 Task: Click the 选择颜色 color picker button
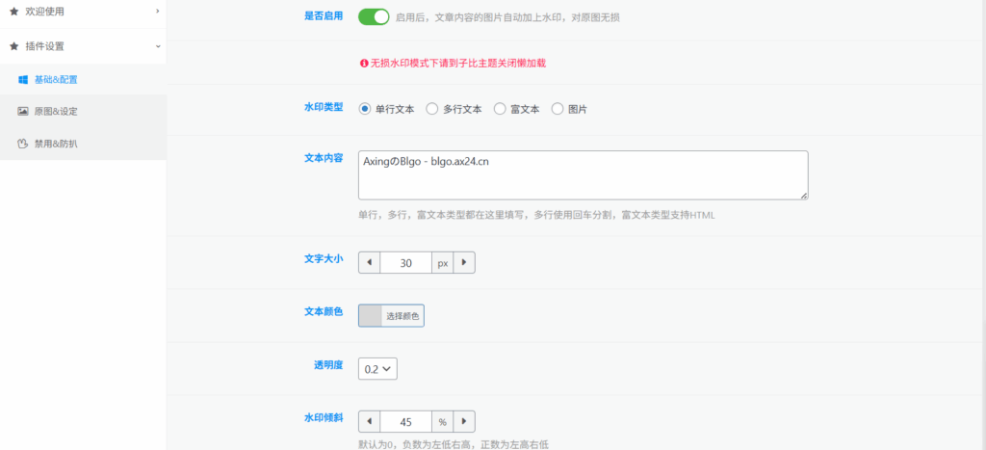(391, 316)
